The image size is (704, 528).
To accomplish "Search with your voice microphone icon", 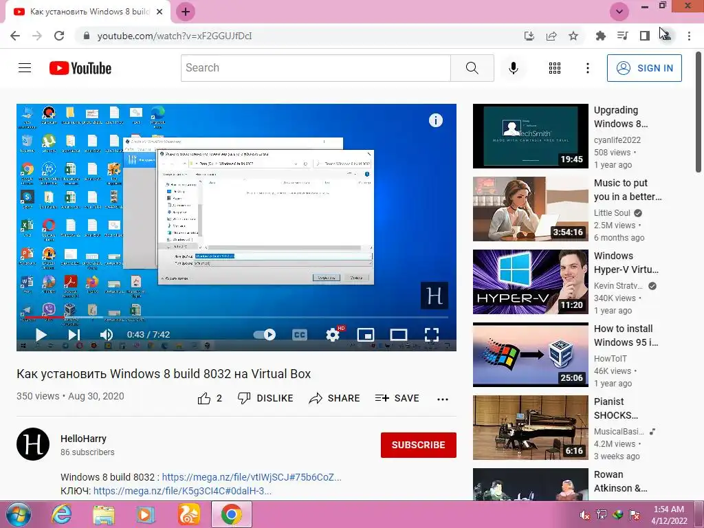I will pyautogui.click(x=513, y=68).
